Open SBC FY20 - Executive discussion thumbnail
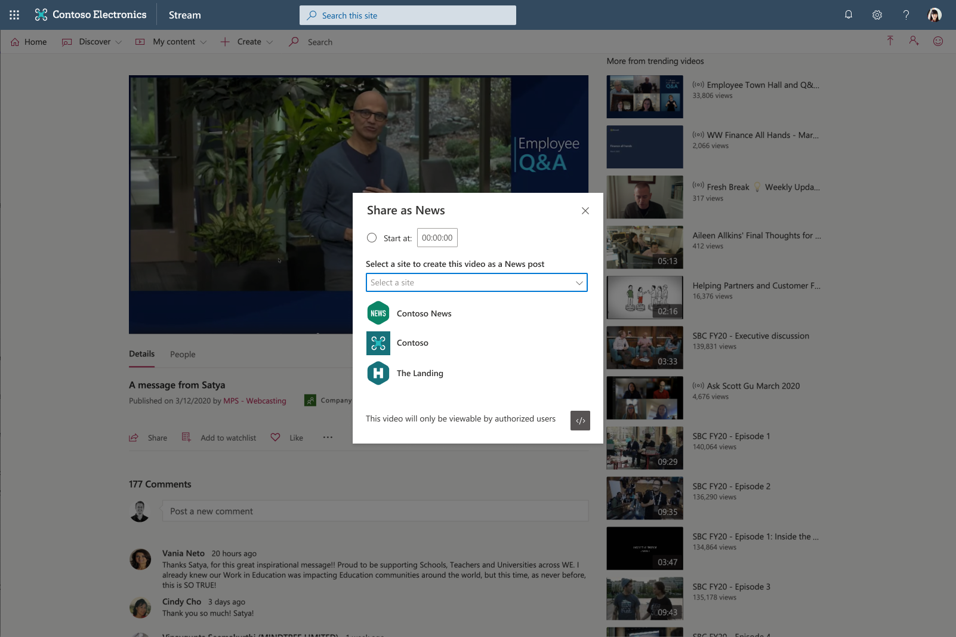Screen dimensions: 956x637 645,347
